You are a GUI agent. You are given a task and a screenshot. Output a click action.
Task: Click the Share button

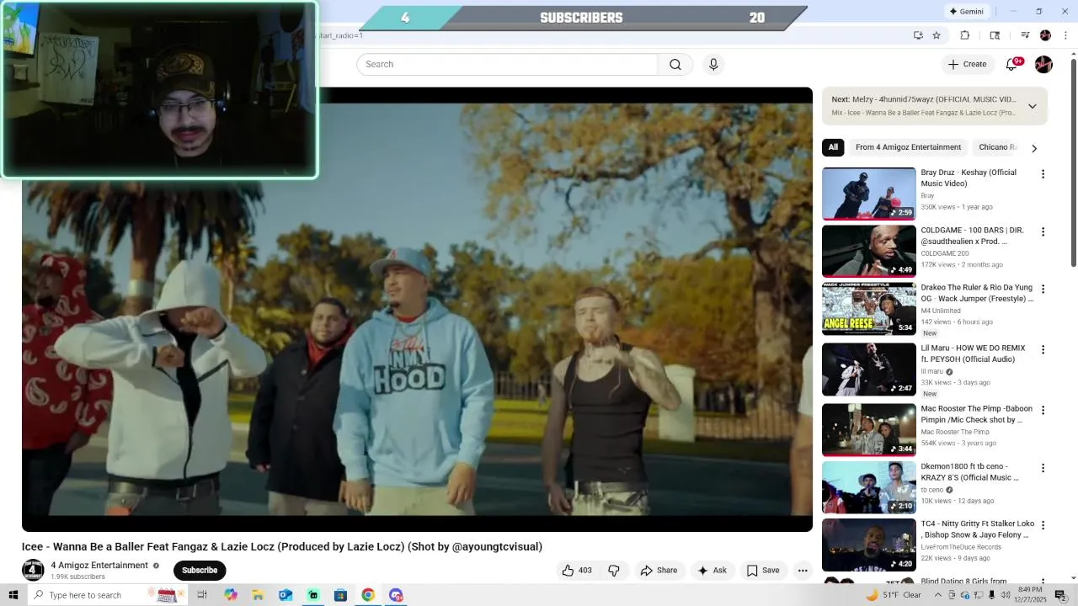659,571
